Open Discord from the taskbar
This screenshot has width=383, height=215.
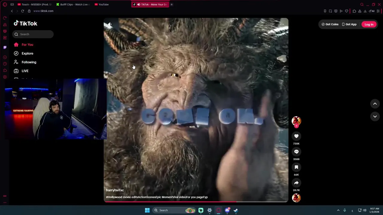click(227, 210)
